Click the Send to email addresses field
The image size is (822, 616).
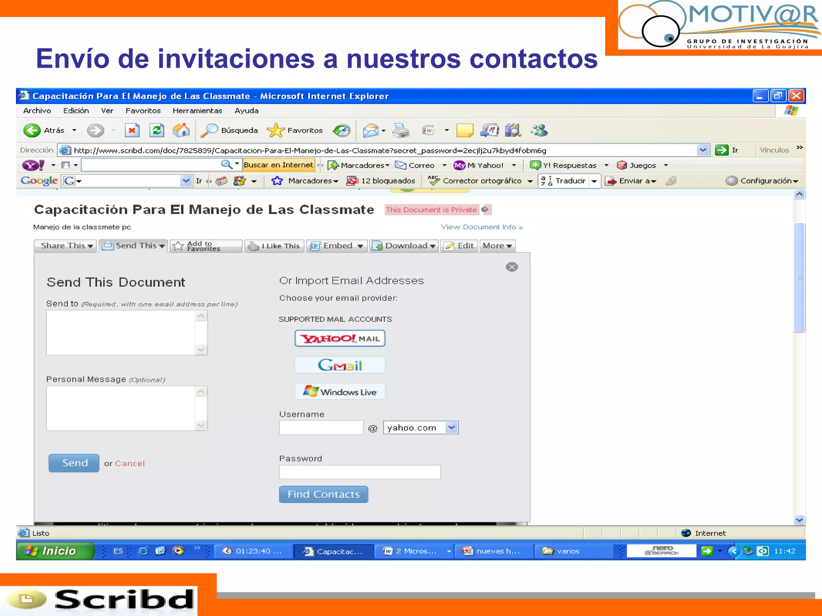tap(127, 333)
